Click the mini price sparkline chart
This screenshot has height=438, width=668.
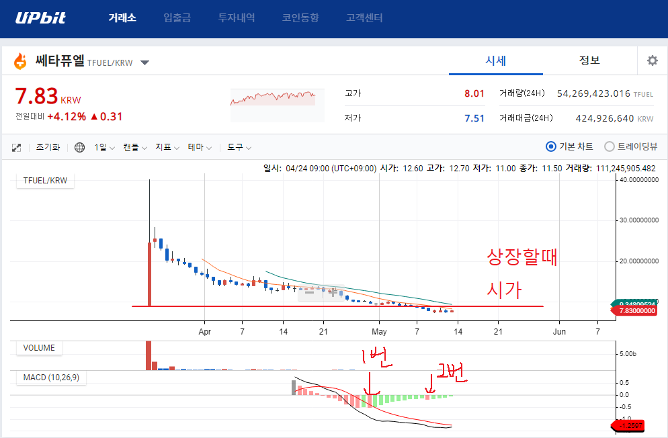(x=278, y=105)
